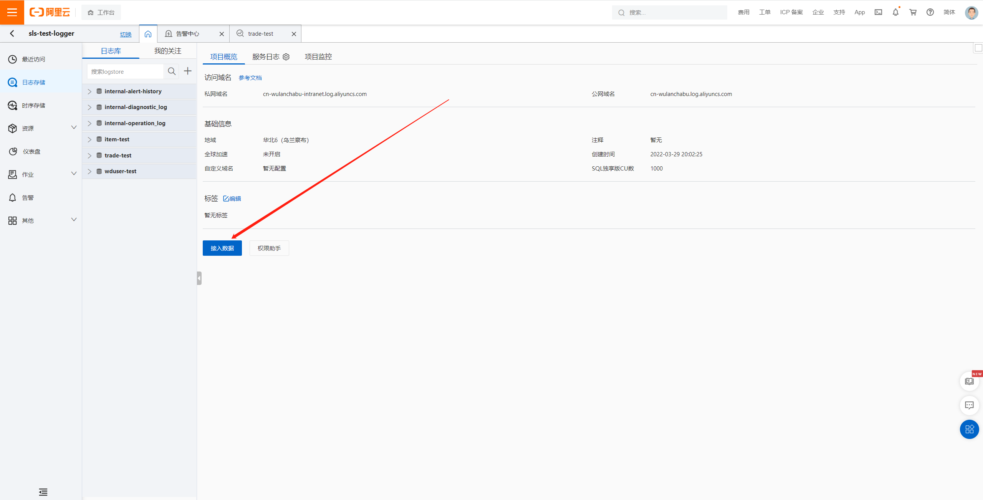Open service log settings gear
Viewport: 983px width, 500px height.
tap(286, 57)
